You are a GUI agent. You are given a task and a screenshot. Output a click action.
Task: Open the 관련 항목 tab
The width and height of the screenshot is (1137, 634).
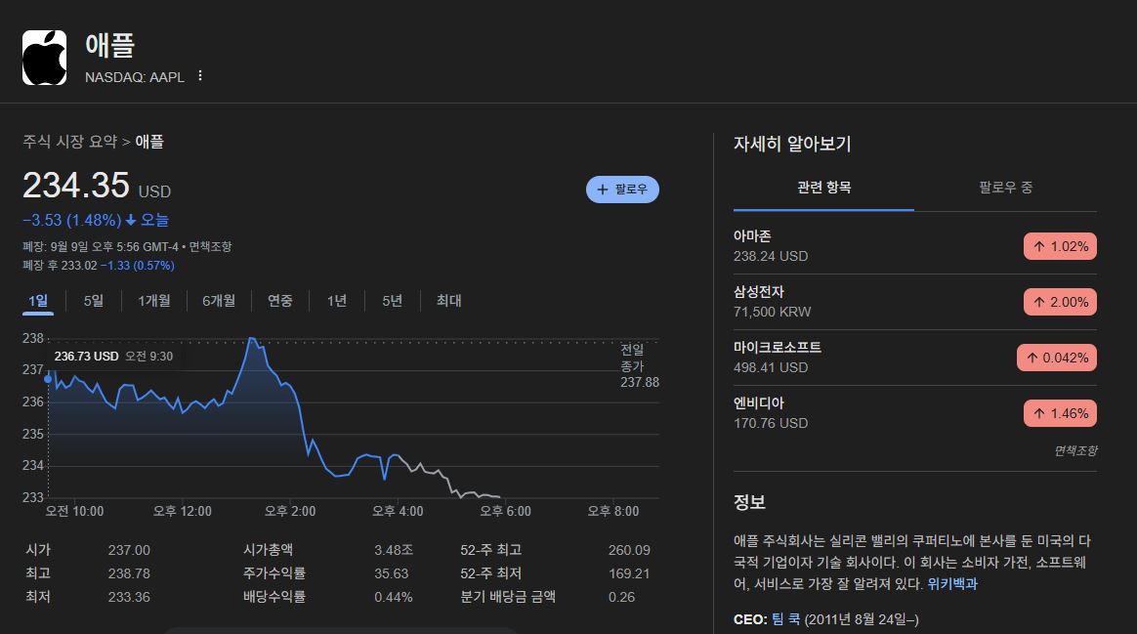(x=823, y=188)
